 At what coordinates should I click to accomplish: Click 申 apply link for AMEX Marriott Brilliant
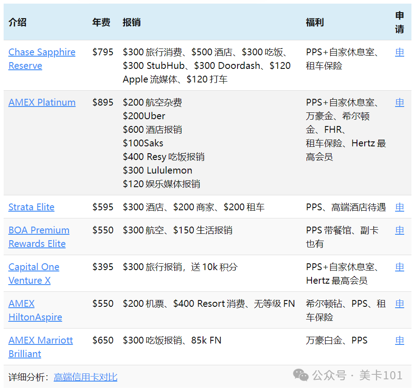(399, 340)
